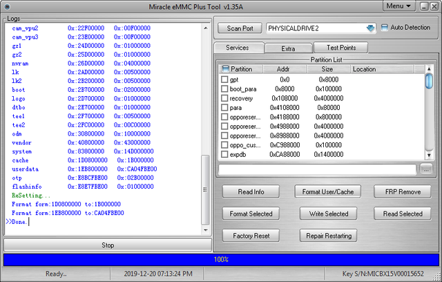Image resolution: width=442 pixels, height=282 pixels.
Task: Click partition list scroll up arrow
Action: tap(429, 69)
